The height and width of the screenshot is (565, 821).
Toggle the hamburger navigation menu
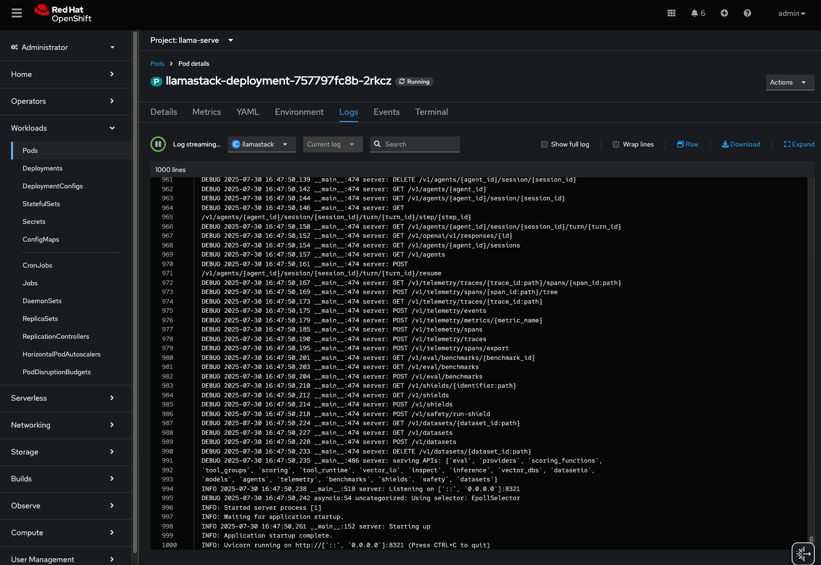(17, 13)
